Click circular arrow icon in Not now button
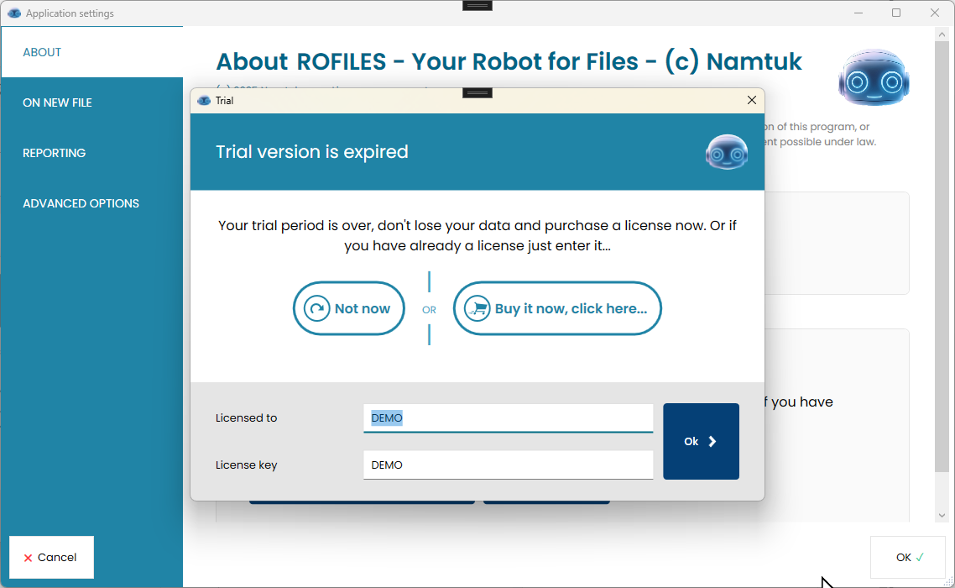The height and width of the screenshot is (588, 955). click(x=316, y=308)
